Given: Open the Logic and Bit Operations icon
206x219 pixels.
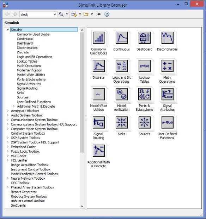Looking at the screenshot, I should 122,66.
